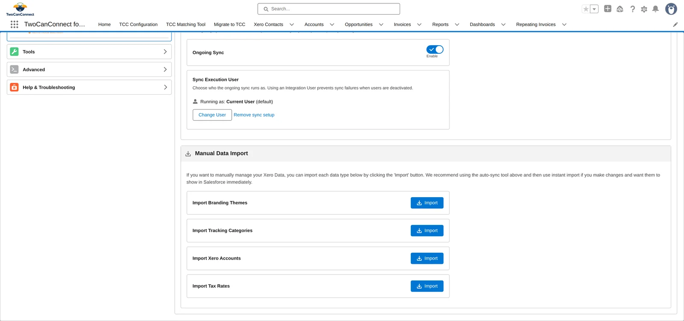Click the Advanced row label
The width and height of the screenshot is (684, 321).
pos(34,70)
